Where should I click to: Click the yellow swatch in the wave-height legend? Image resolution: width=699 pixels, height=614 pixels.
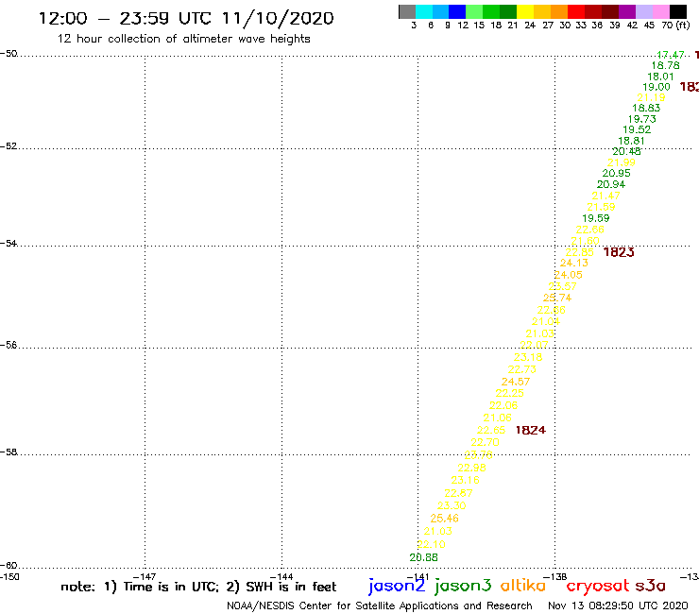[525, 11]
